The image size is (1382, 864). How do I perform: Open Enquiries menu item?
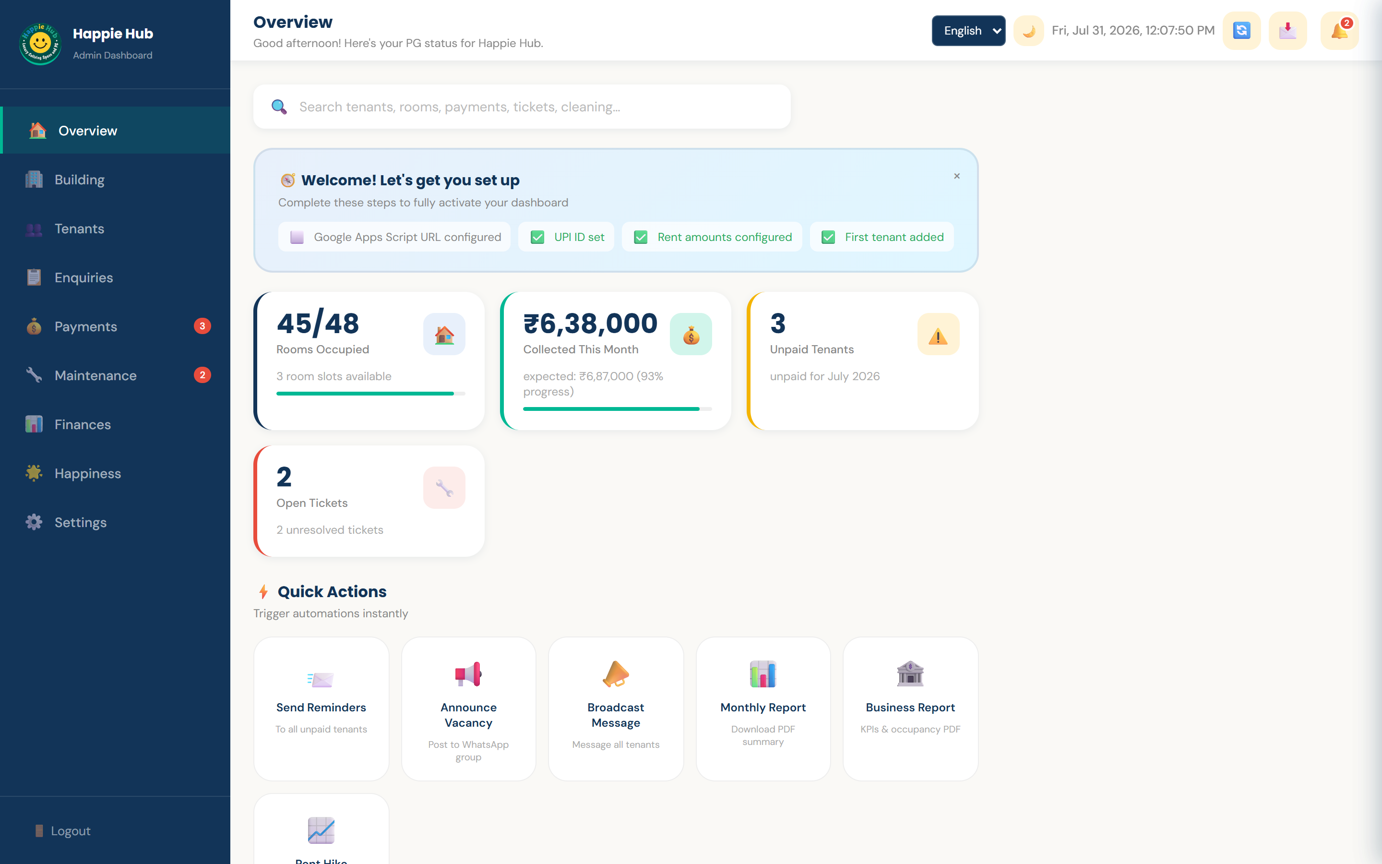(115, 277)
